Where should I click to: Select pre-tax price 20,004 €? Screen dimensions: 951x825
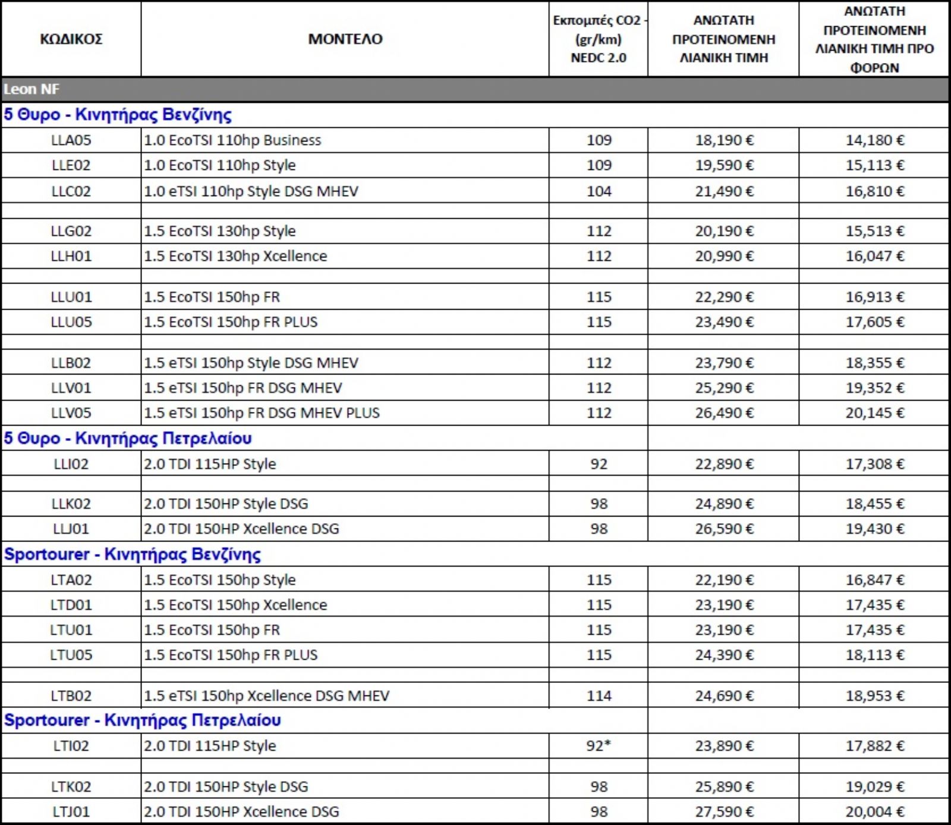(874, 812)
